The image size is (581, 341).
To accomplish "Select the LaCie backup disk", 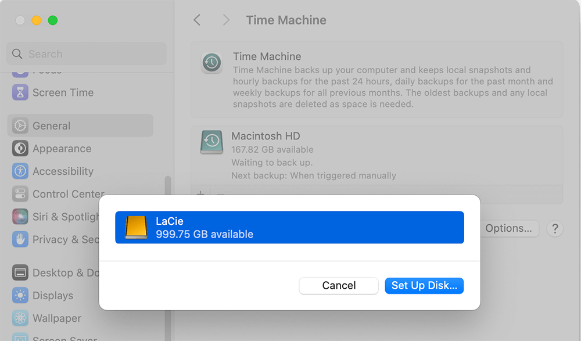I will pyautogui.click(x=290, y=228).
